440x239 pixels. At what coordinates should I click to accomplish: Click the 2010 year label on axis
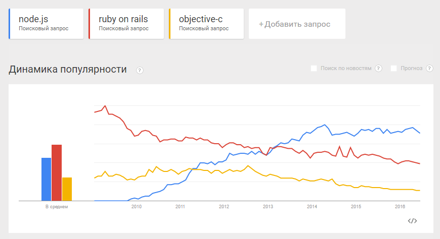click(x=136, y=206)
